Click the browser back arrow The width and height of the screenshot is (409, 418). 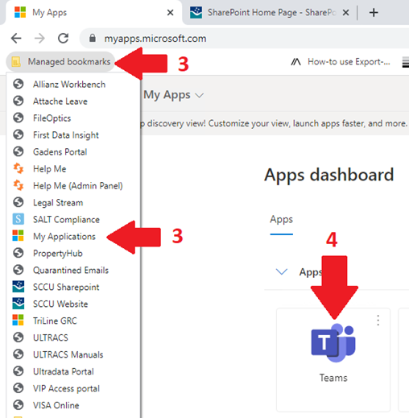[16, 39]
